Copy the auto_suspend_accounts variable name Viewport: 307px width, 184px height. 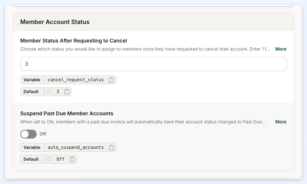[x=111, y=147]
